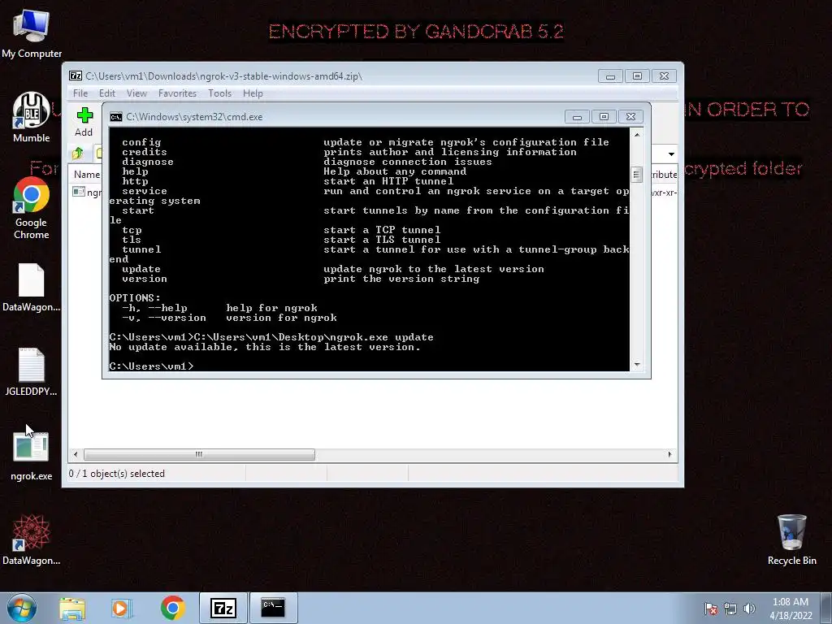Image resolution: width=832 pixels, height=624 pixels.
Task: Close the cmd.exe window
Action: [630, 117]
